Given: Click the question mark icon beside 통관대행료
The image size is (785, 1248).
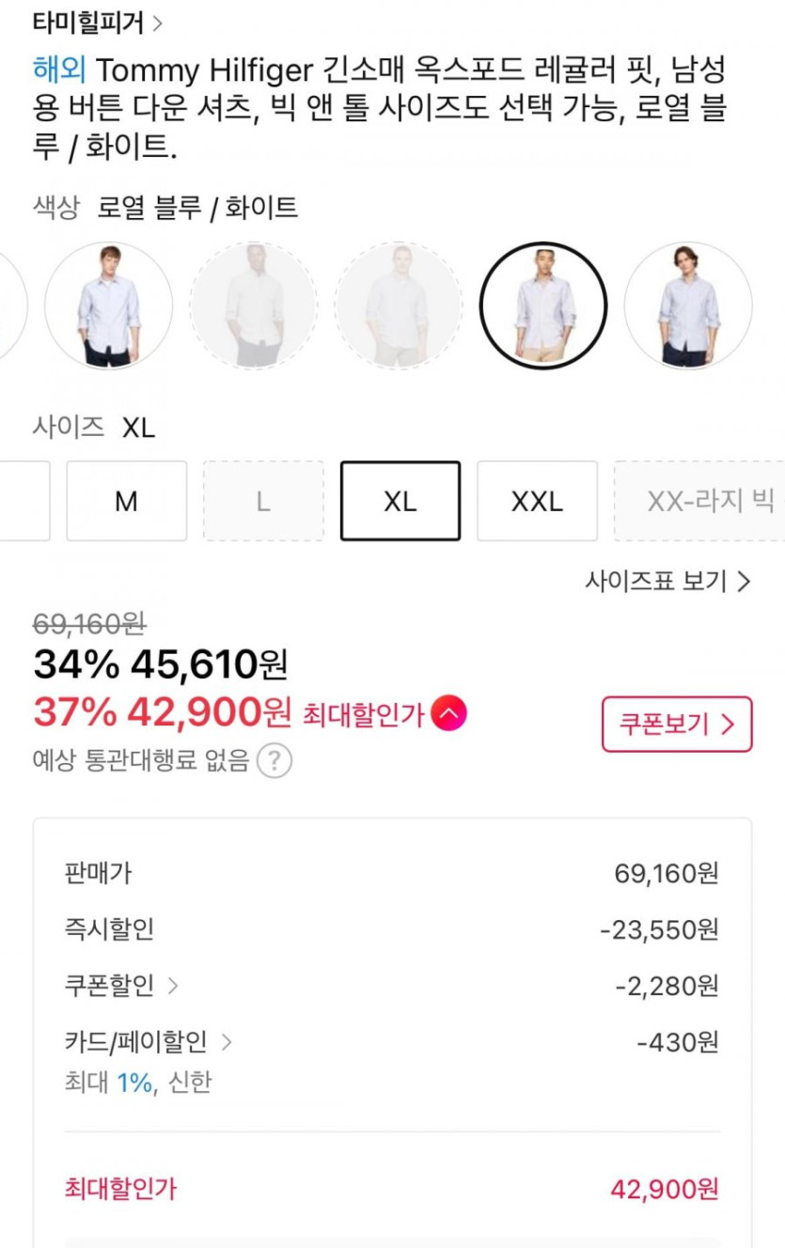Looking at the screenshot, I should click(x=275, y=759).
